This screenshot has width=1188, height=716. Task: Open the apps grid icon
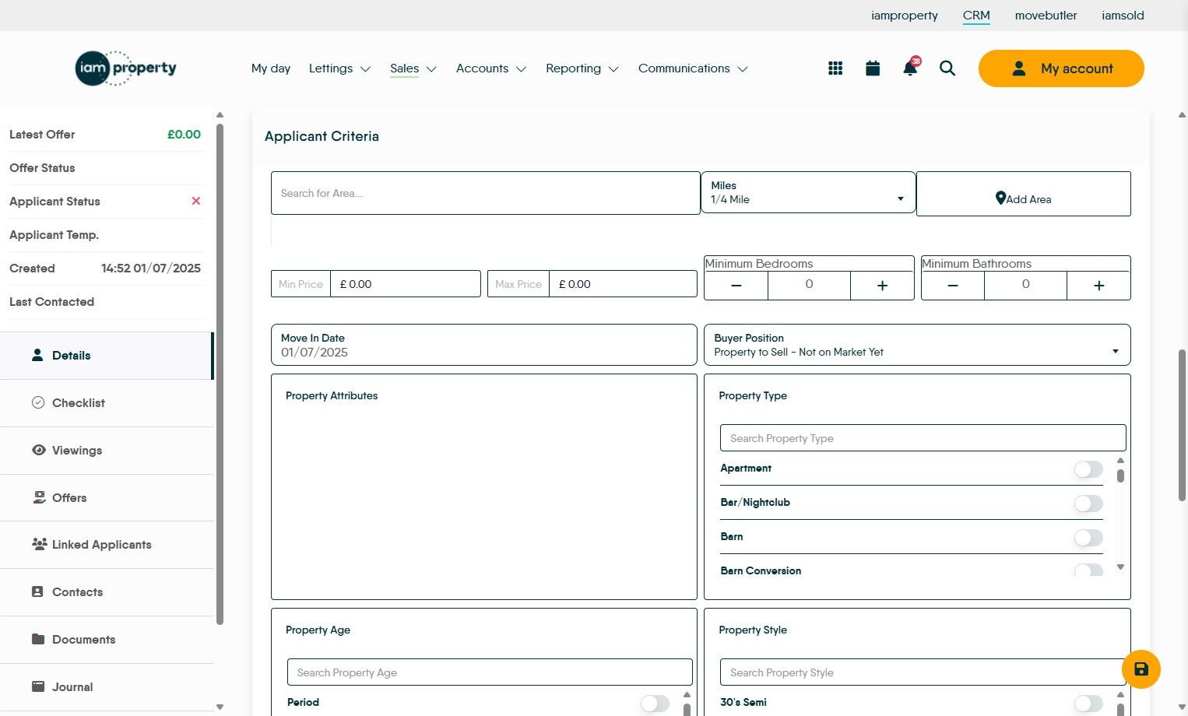click(835, 68)
